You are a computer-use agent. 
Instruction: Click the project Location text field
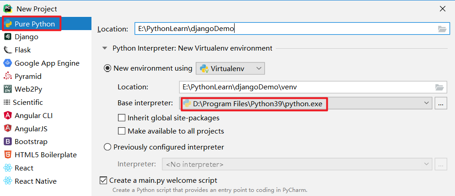pyautogui.click(x=284, y=29)
